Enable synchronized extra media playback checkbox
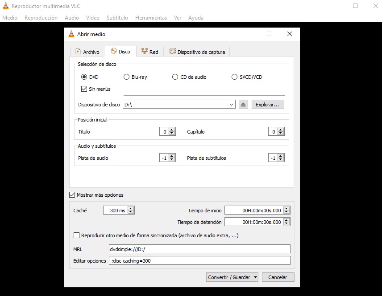This screenshot has height=296, width=382. tap(76, 235)
